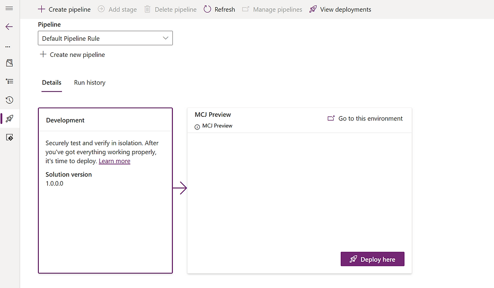Click the Solution version label
494x288 pixels.
[x=69, y=174]
